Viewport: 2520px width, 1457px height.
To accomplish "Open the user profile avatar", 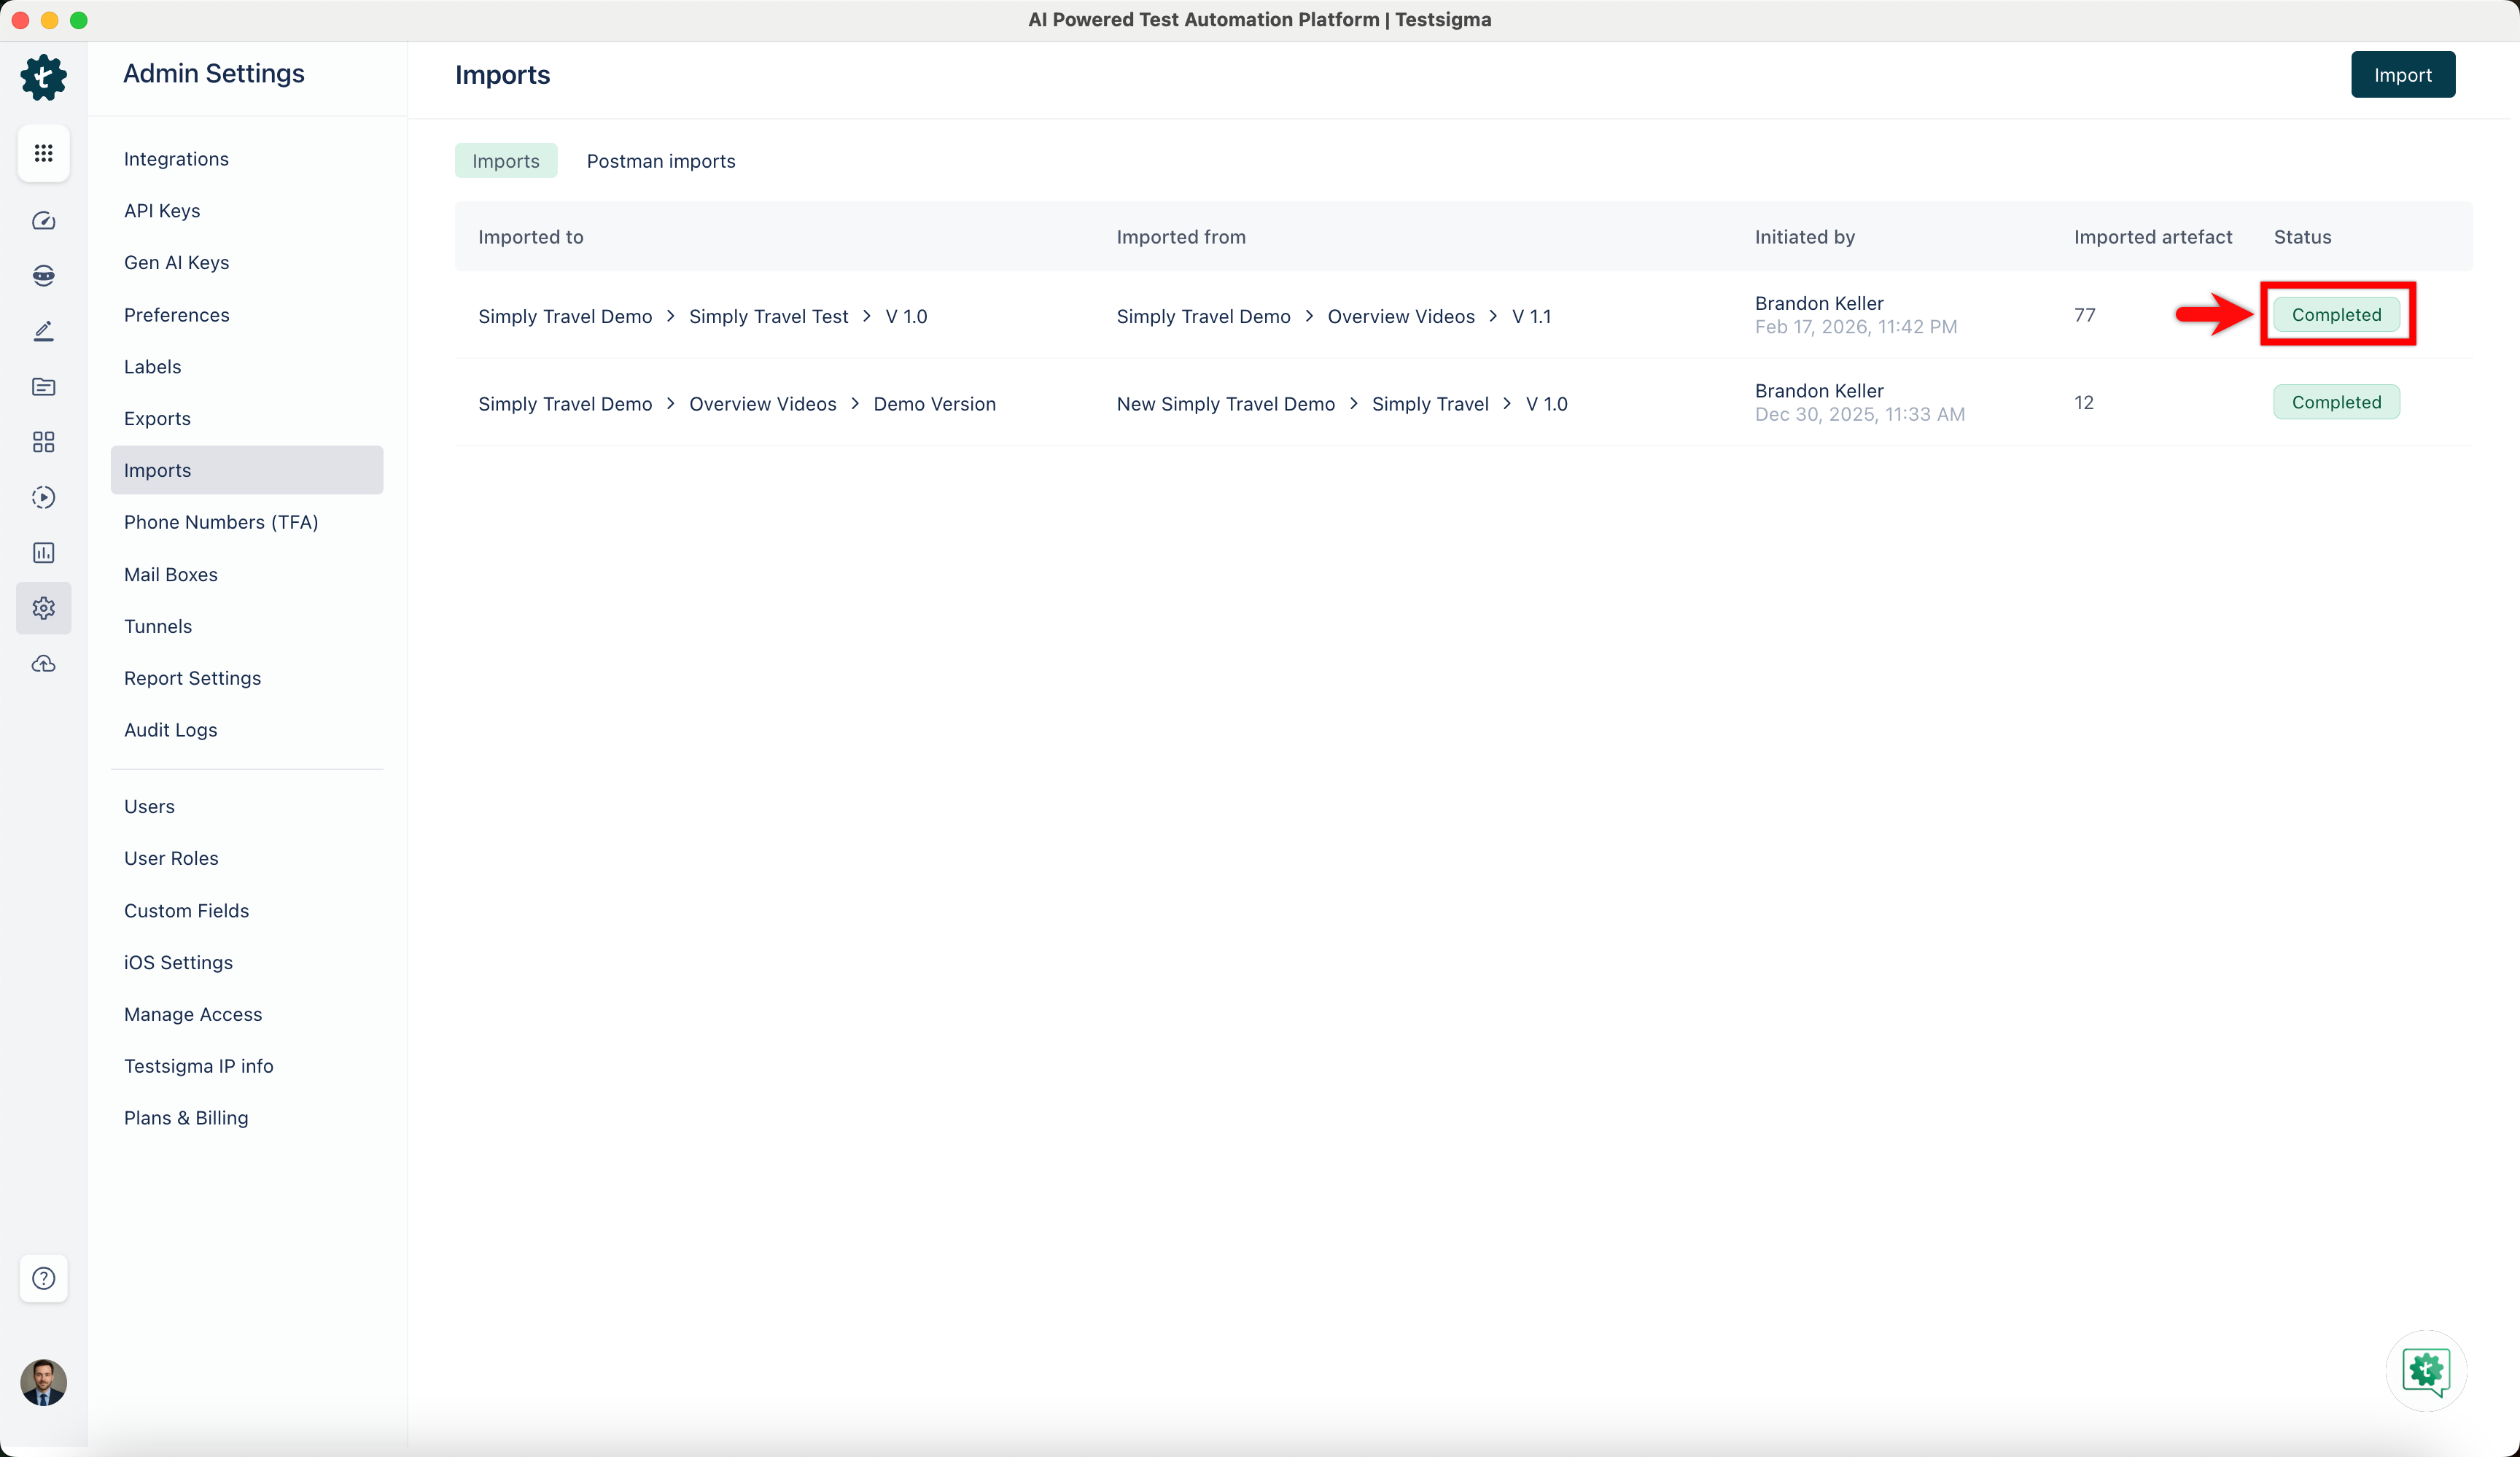I will pos(43,1383).
